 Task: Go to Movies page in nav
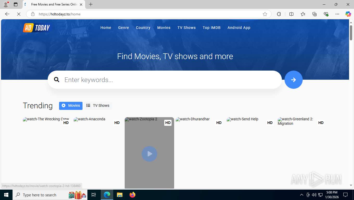click(164, 28)
